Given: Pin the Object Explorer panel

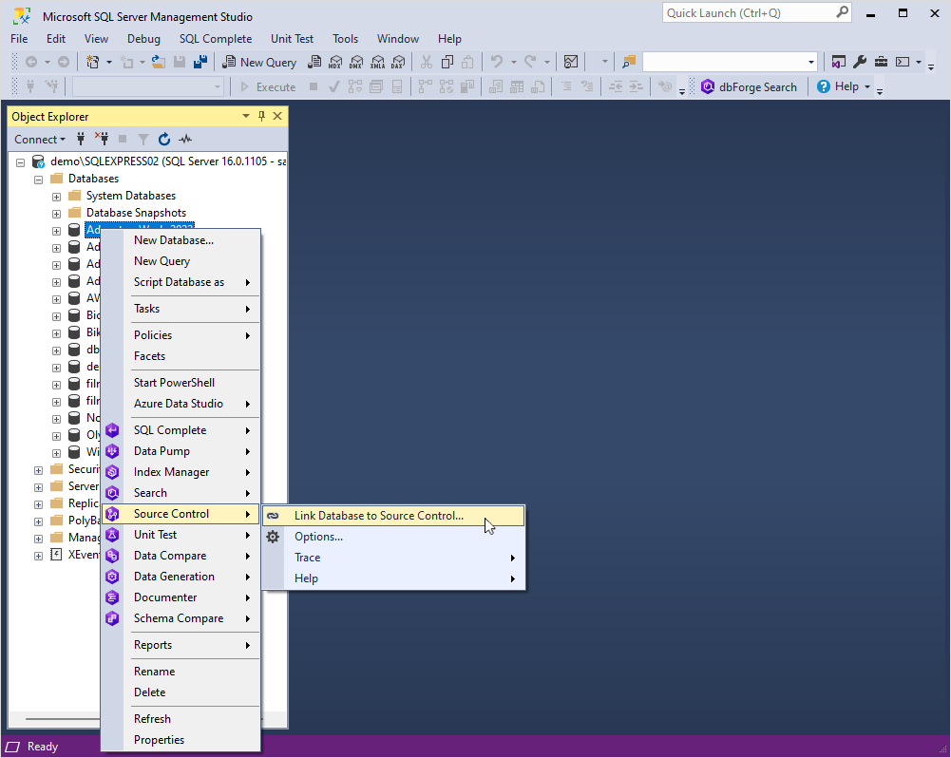Looking at the screenshot, I should click(261, 117).
